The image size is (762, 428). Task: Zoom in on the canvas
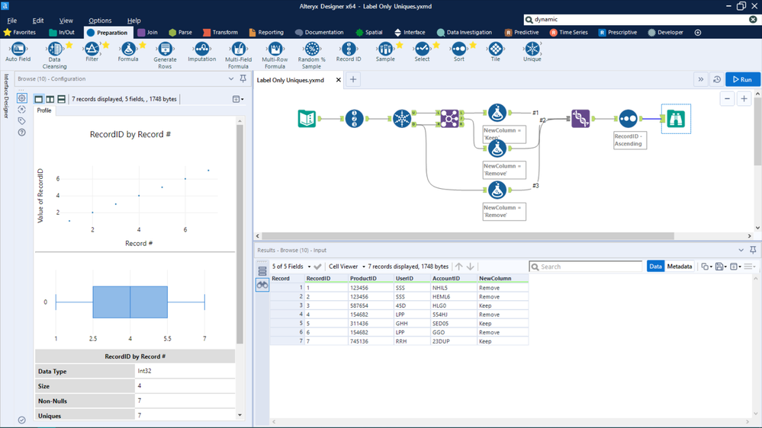744,99
